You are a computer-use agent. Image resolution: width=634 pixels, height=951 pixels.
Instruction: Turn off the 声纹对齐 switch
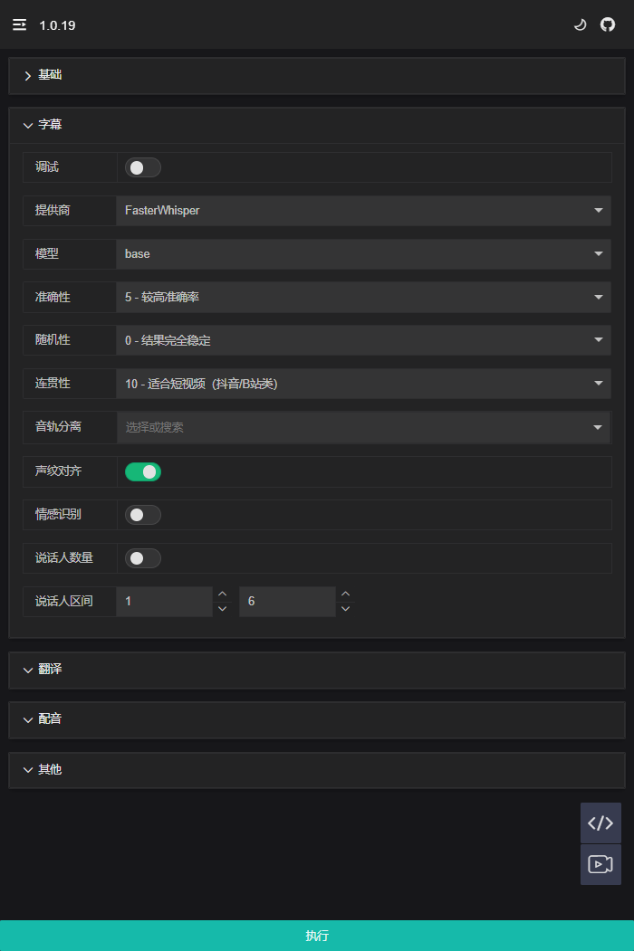coord(143,471)
